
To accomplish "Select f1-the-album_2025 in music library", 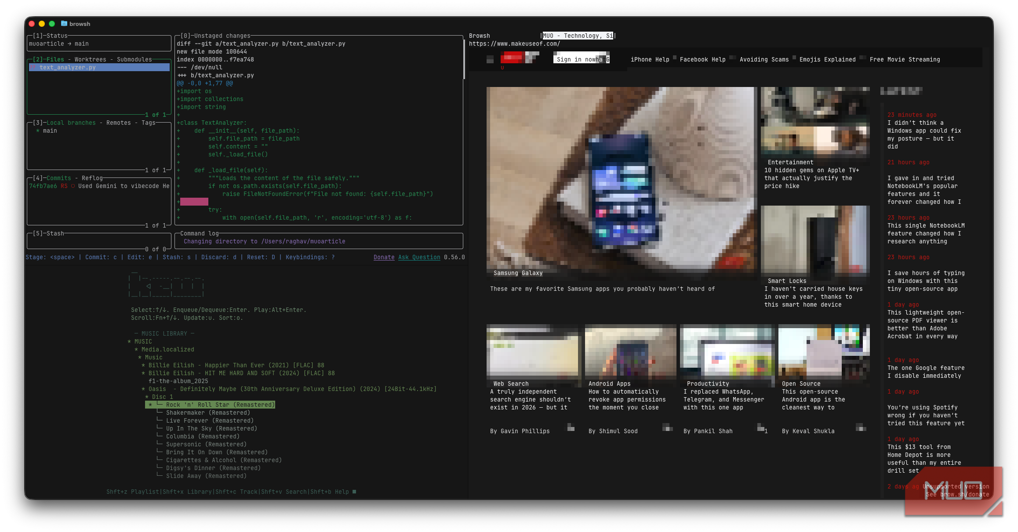I will (178, 381).
